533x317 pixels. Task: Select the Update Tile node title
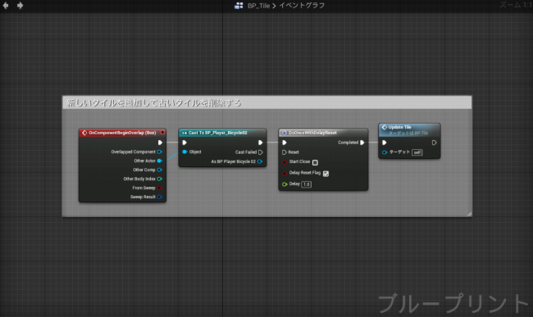tap(400, 127)
